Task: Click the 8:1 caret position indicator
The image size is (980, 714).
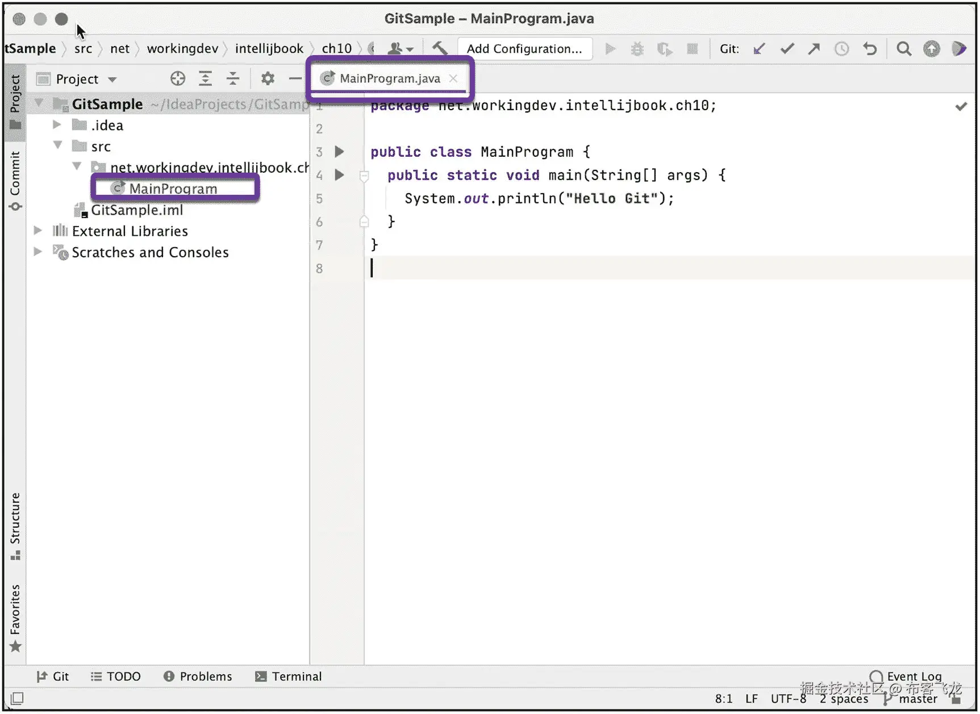Action: [723, 699]
